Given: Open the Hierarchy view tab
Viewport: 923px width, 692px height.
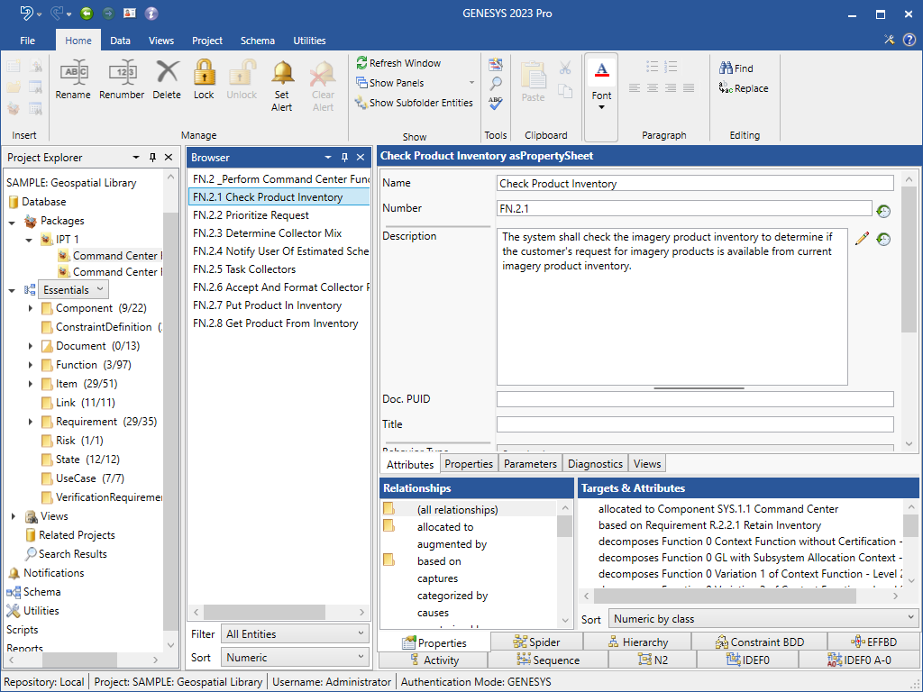Looking at the screenshot, I should point(637,642).
